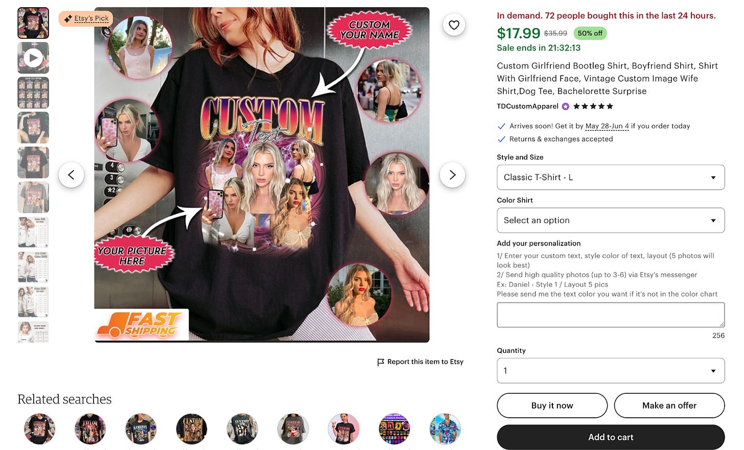The image size is (744, 450).
Task: Add the shirt to cart
Action: point(611,437)
